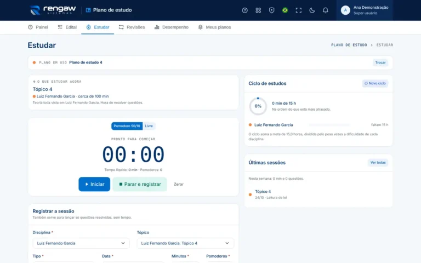
Task: Open the Edital tab
Action: pos(67,27)
